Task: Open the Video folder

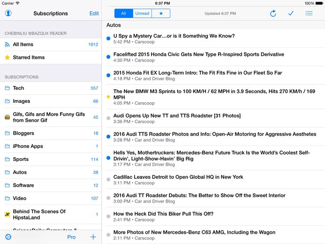Action: (51, 198)
